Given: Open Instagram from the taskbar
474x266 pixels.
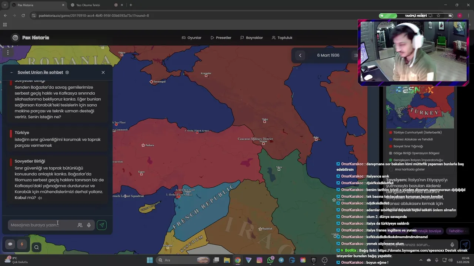Looking at the screenshot, I should click(260, 260).
